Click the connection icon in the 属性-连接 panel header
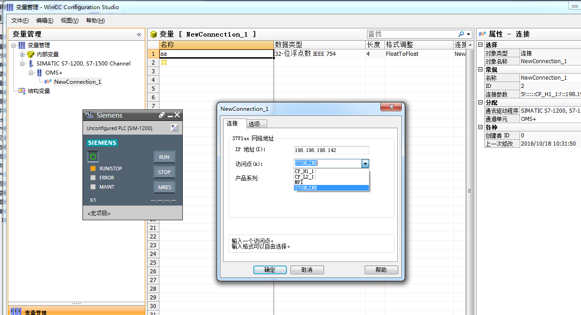 (x=482, y=34)
